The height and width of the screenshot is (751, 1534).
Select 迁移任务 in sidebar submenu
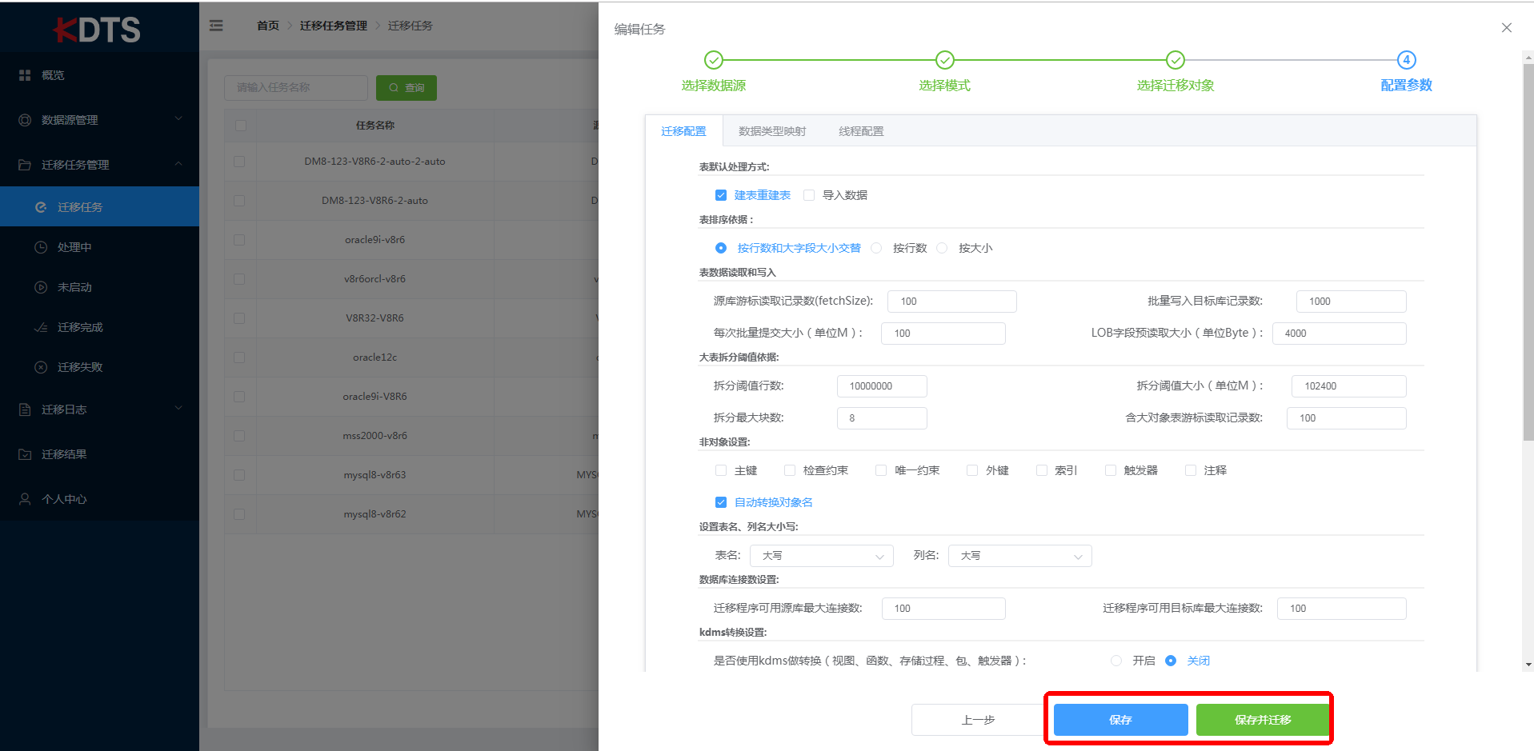(99, 207)
